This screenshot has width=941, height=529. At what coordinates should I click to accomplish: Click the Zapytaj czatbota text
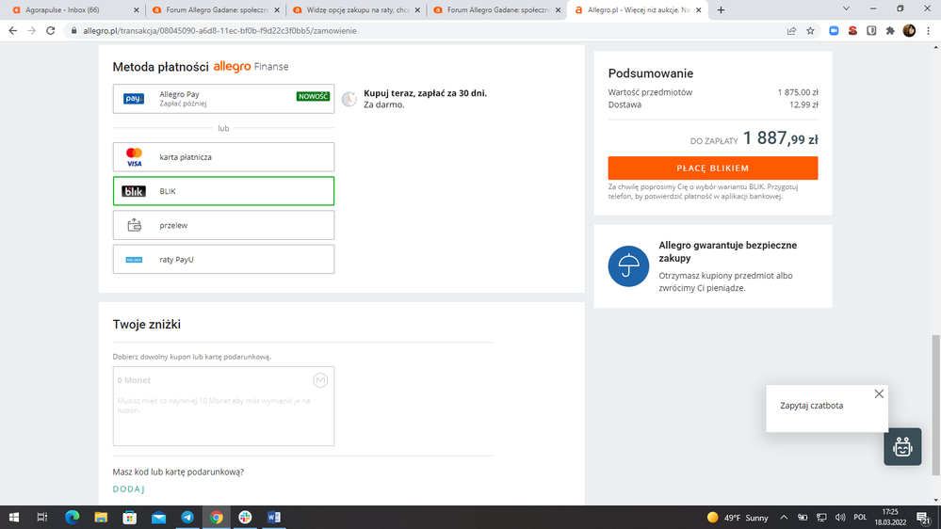[811, 406]
